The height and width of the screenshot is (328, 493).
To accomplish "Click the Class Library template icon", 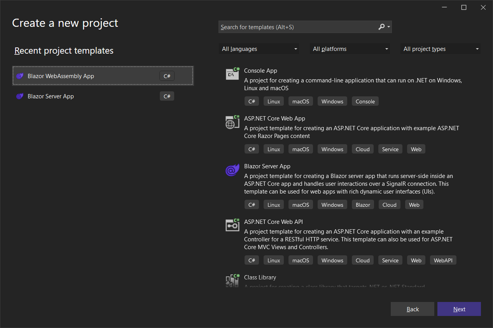I will click(233, 281).
